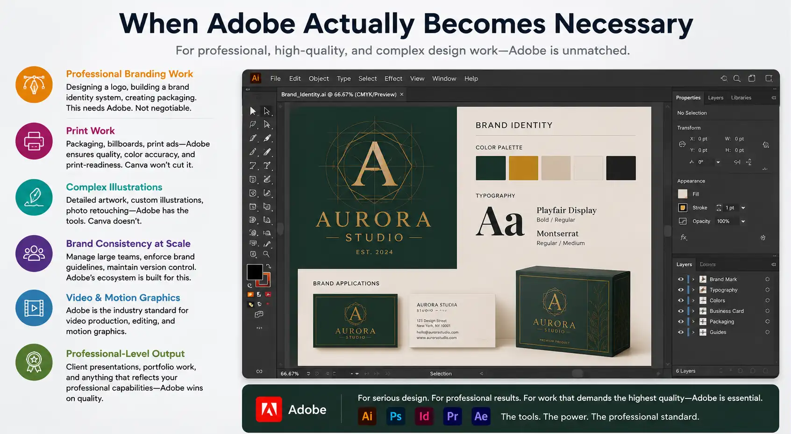The height and width of the screenshot is (434, 791).
Task: Hide the Brand Mark layer
Action: coord(681,279)
